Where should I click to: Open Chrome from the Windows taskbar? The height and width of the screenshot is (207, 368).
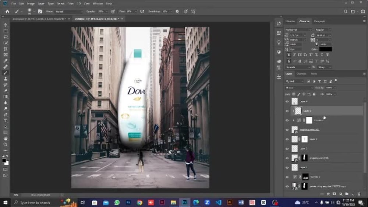139,202
